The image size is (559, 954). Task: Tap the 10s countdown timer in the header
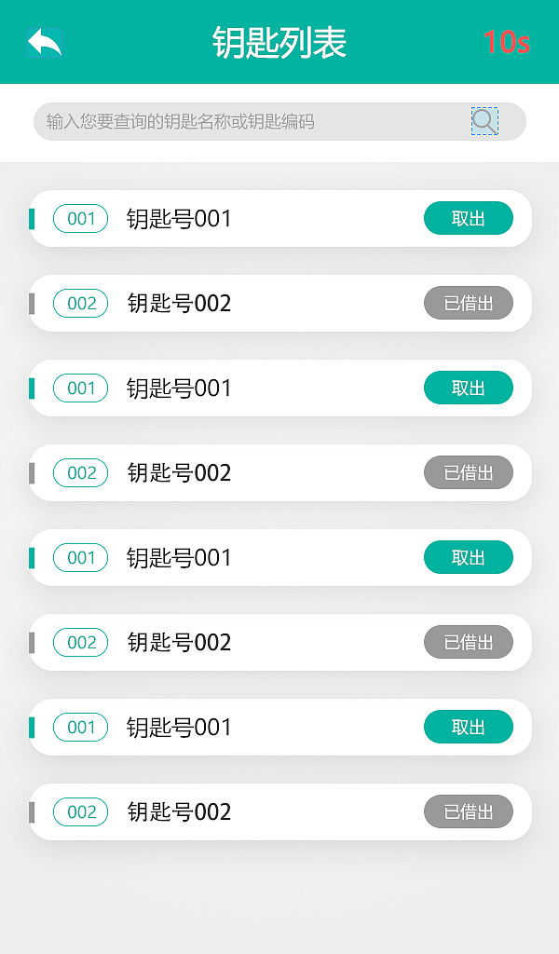(x=507, y=40)
